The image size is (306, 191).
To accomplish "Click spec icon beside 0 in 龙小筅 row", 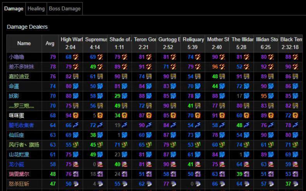I will [x=100, y=164].
